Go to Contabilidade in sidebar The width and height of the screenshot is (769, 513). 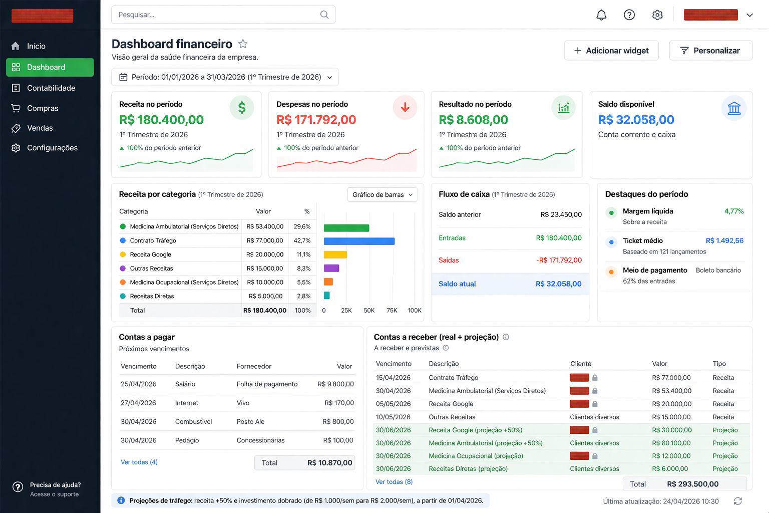pos(51,88)
